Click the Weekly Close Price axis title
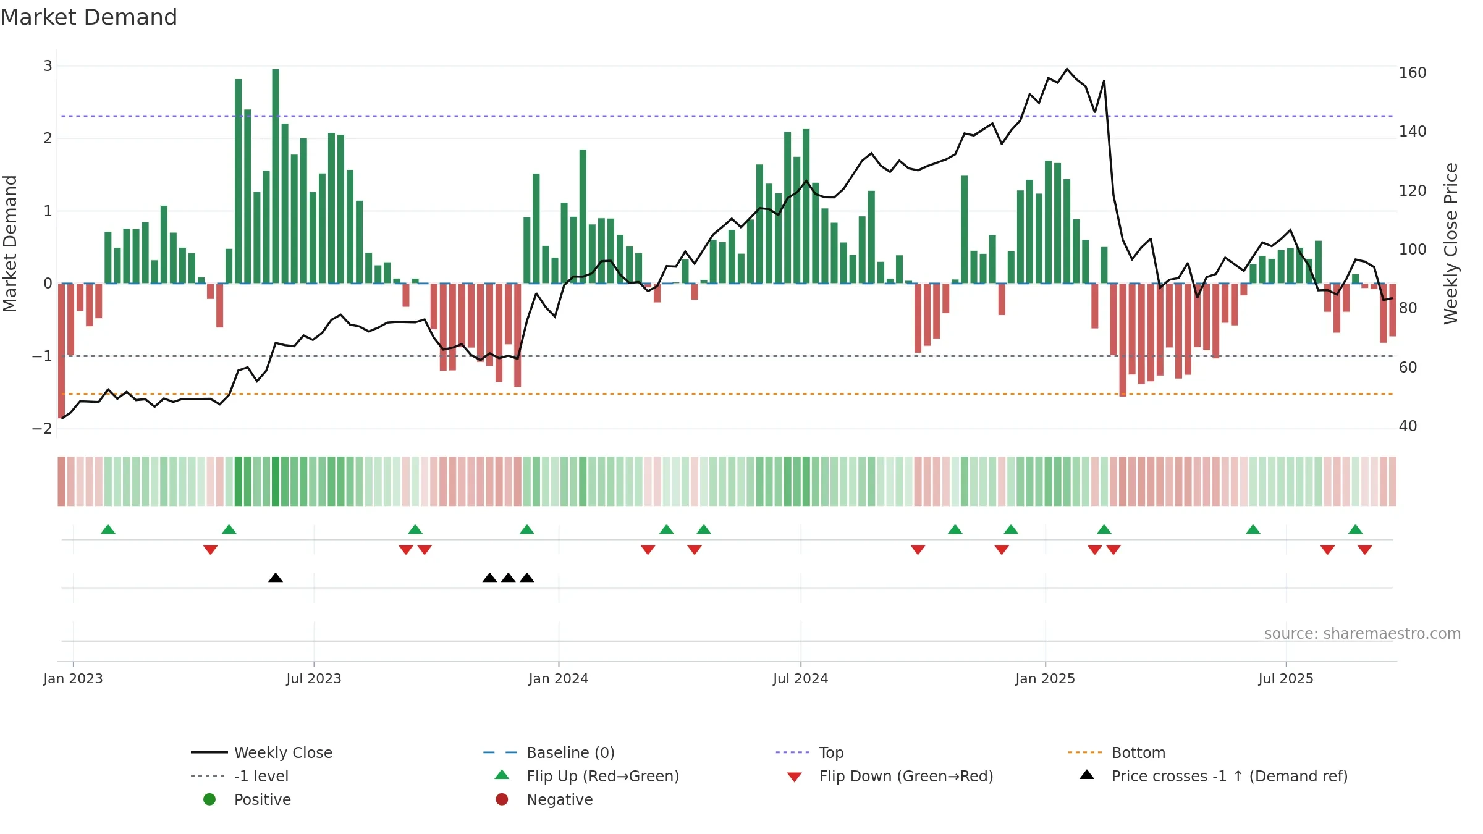 (x=1451, y=243)
